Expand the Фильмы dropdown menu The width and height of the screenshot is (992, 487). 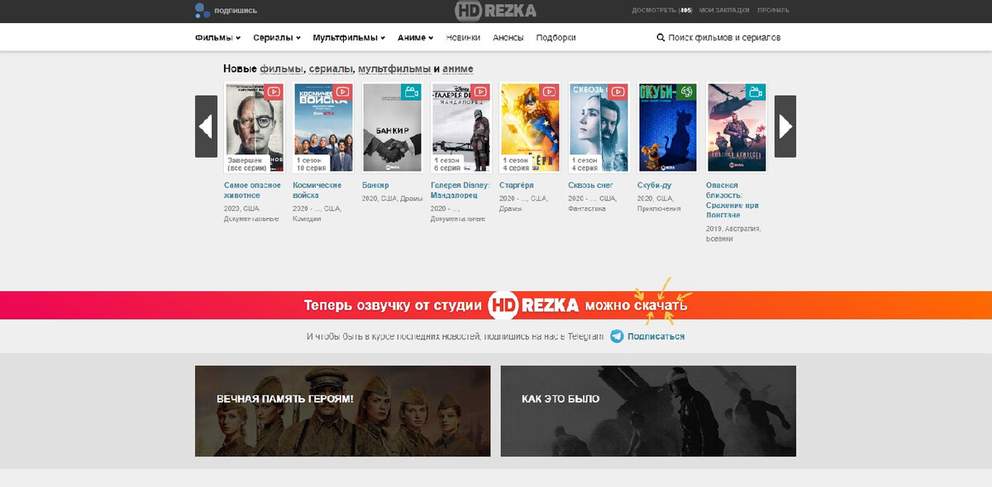click(217, 37)
